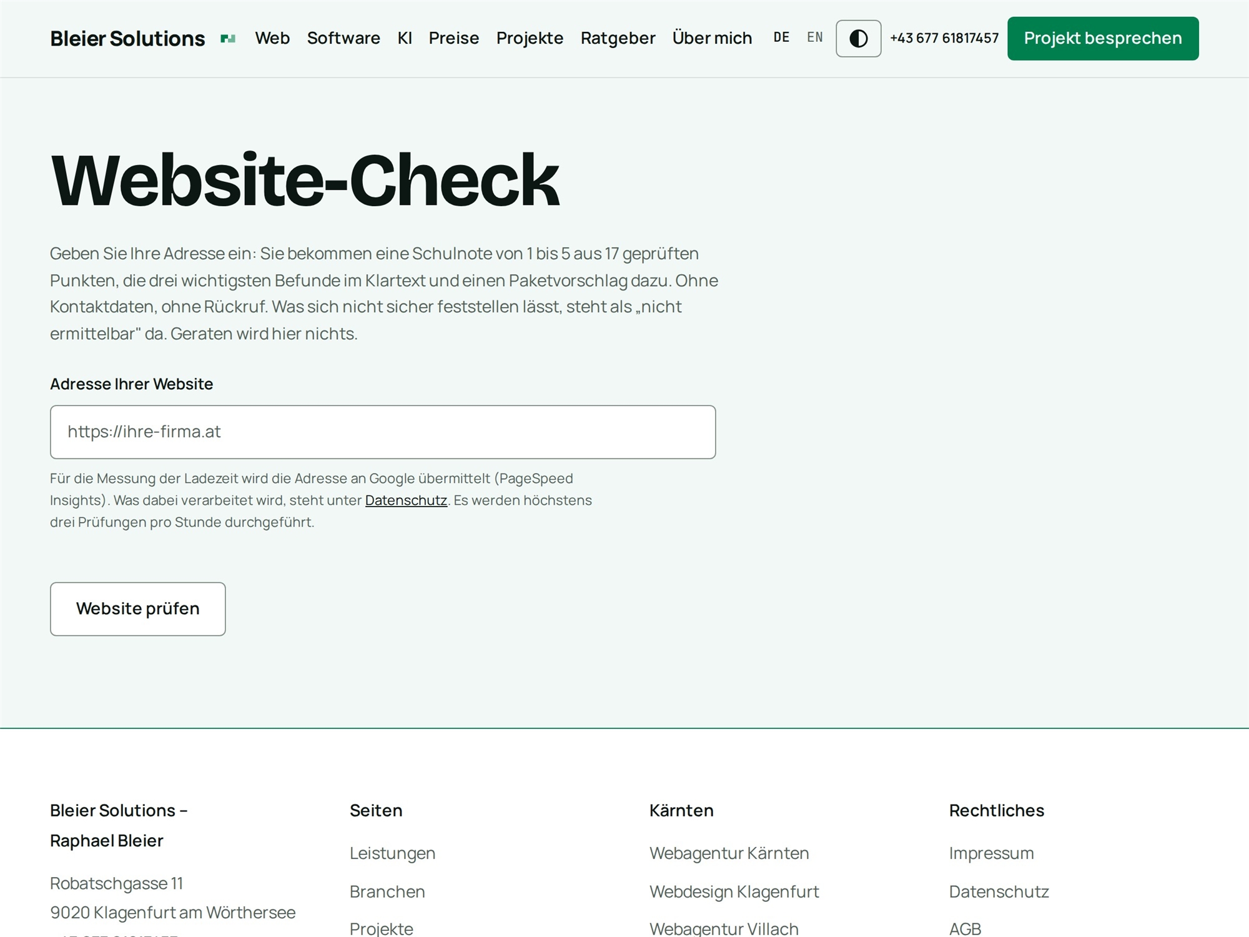Click the '9020 Klagenfurt am Wörthersee' text
1249x937 pixels.
(x=173, y=913)
